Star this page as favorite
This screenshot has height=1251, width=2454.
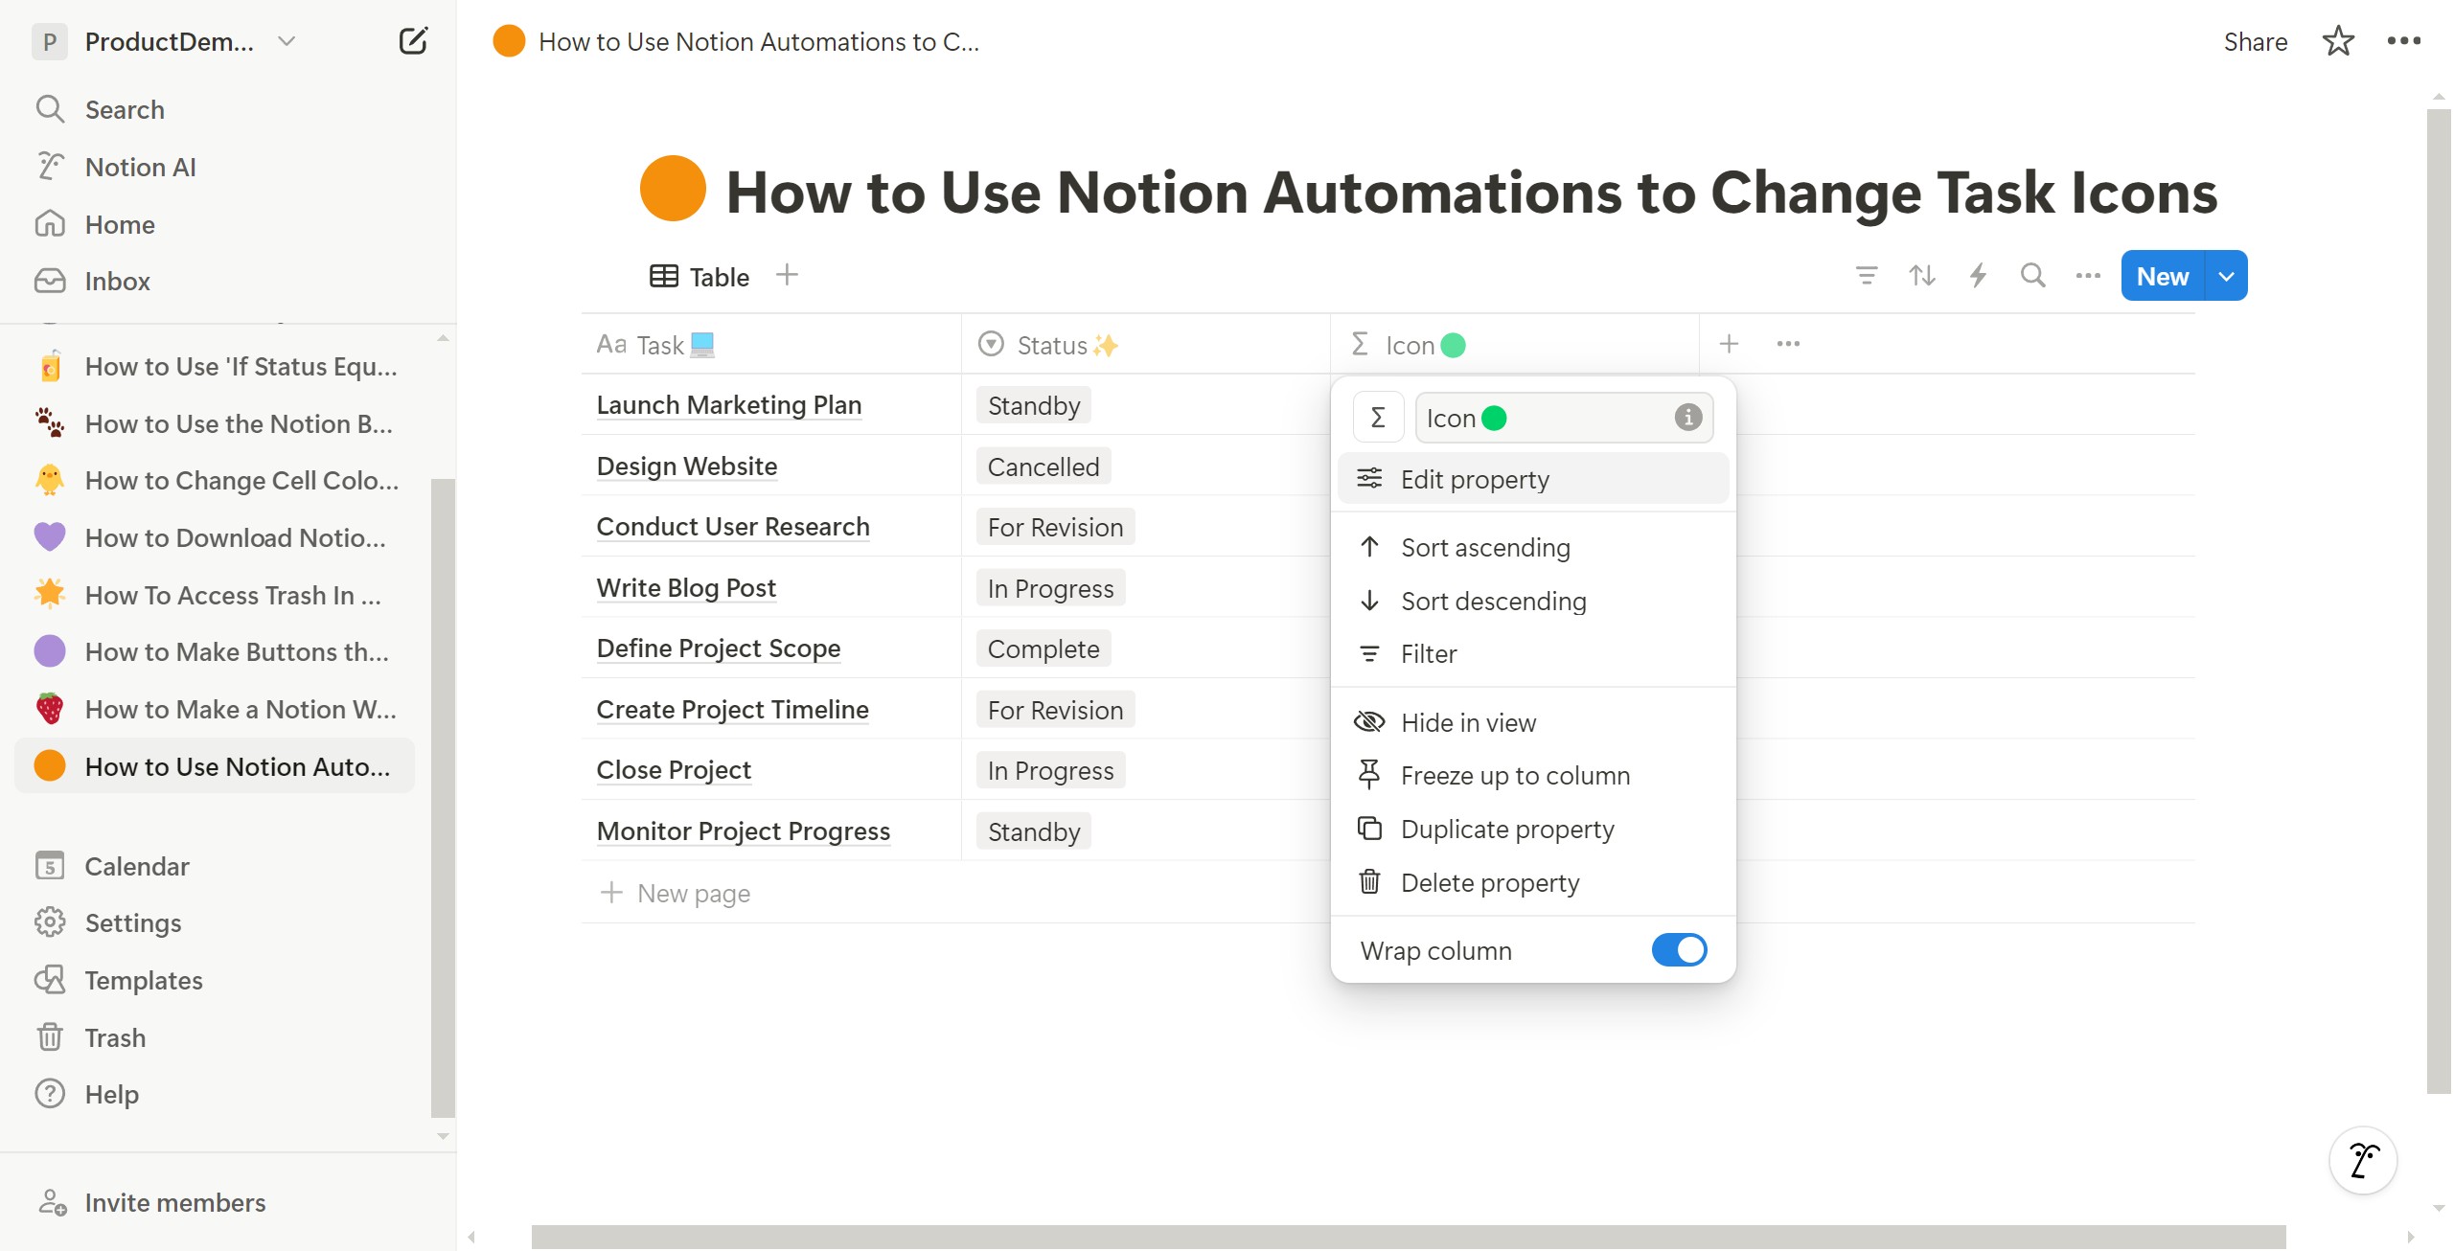click(2338, 41)
